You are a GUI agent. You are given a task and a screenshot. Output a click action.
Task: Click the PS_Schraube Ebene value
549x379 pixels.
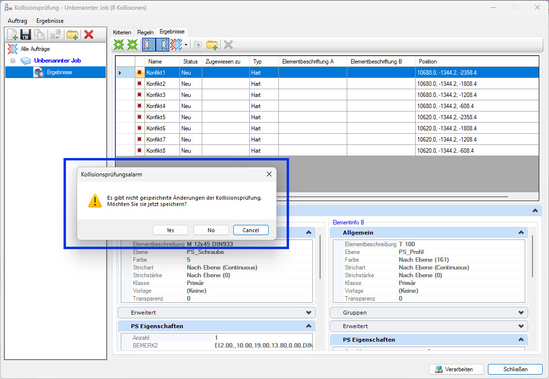tap(205, 252)
